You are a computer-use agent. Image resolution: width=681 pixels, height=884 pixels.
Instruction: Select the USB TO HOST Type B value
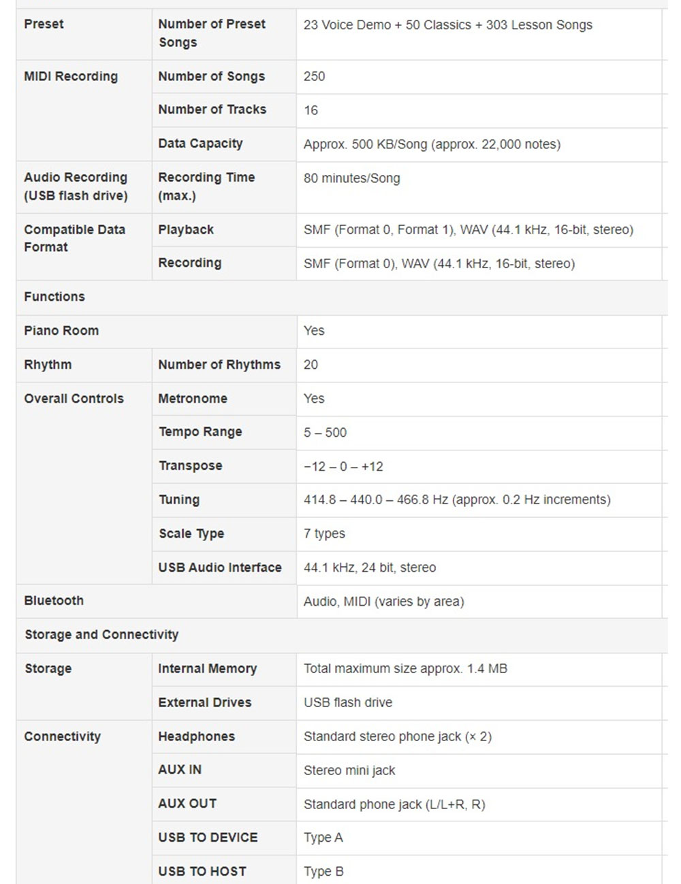[x=323, y=872]
